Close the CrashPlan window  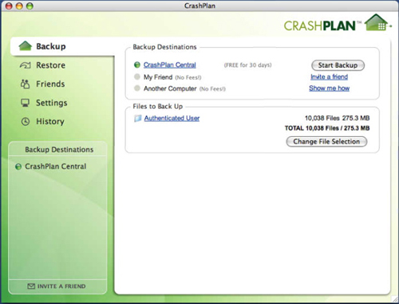pos(9,6)
